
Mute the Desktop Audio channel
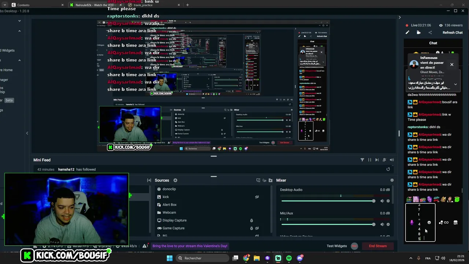point(382,201)
